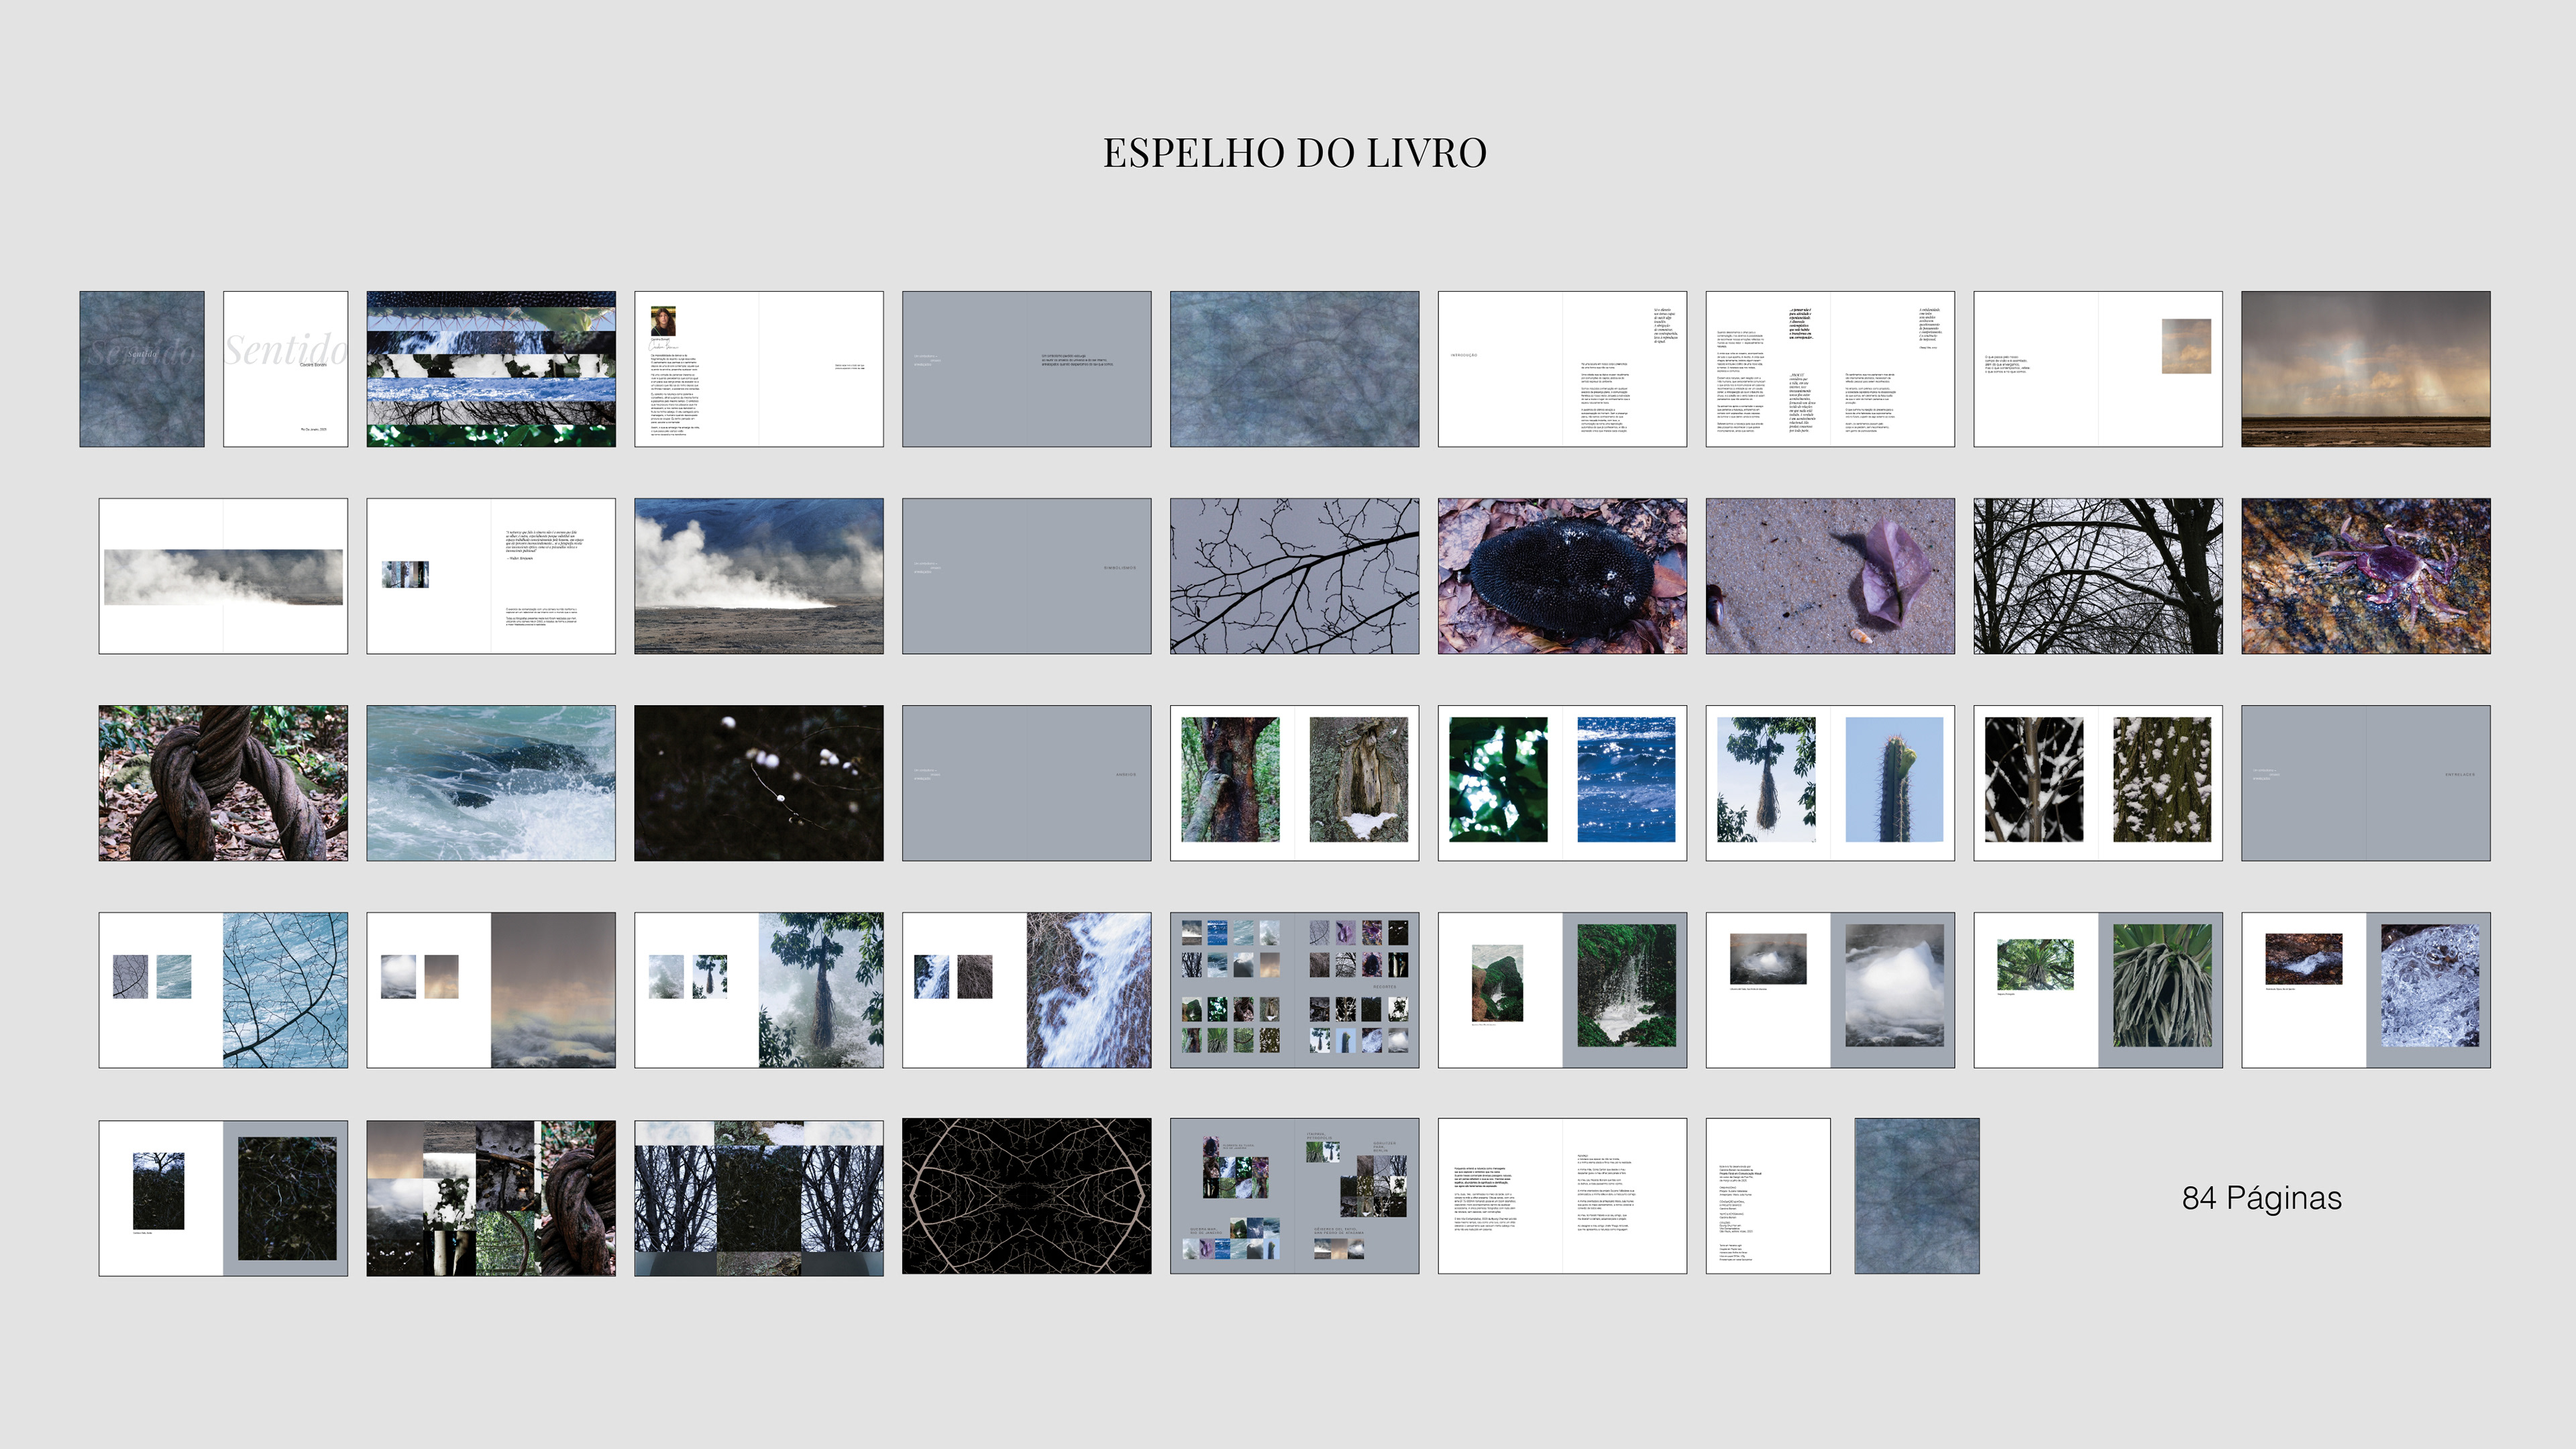
Task: Open the author portrait biography spread
Action: 758,369
